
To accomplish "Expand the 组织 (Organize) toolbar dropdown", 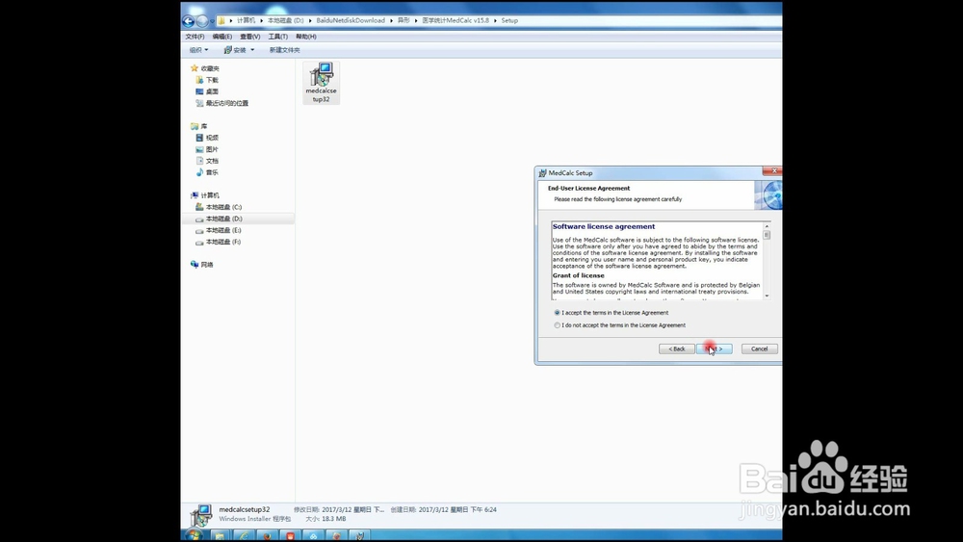I will 198,50.
